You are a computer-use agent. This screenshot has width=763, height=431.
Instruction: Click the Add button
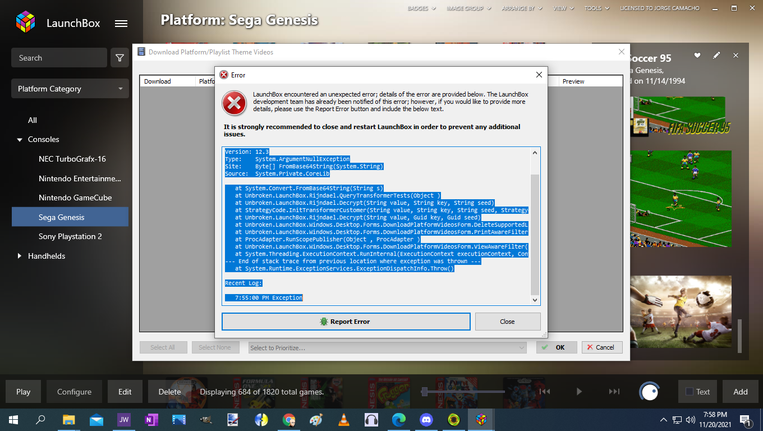pos(741,392)
